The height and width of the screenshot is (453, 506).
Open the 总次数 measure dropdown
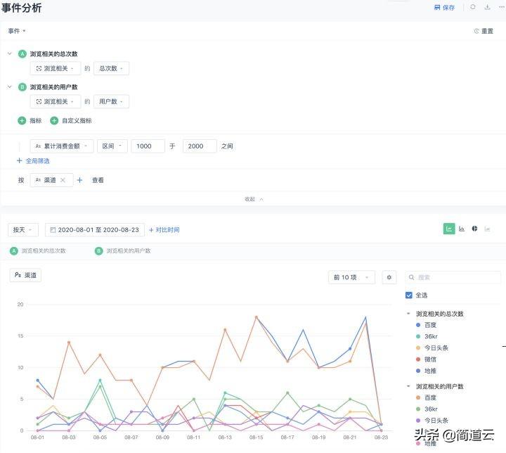tap(111, 68)
